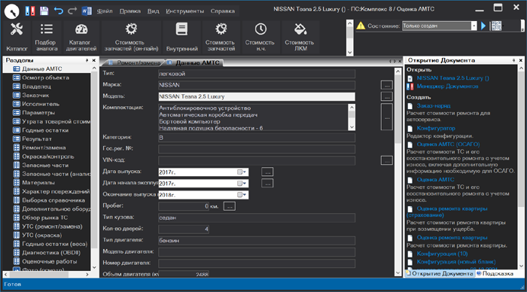This screenshot has height=292, width=527.
Task: Pin the Открытие Документа panel
Action: click(x=513, y=60)
